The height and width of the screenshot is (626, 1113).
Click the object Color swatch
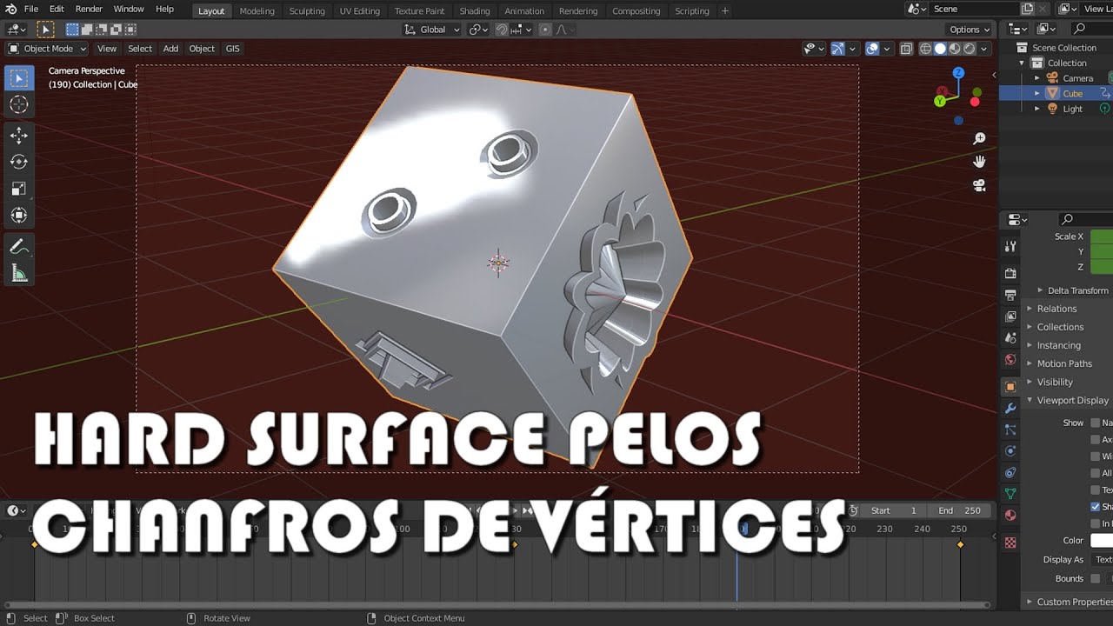(x=1102, y=540)
